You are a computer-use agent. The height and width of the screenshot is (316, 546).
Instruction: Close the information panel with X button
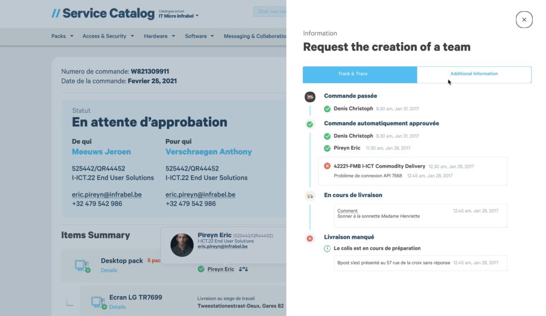tap(524, 20)
